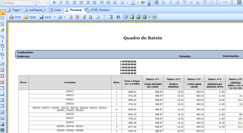
Task: Click the new page icon
Action: coord(70,17)
